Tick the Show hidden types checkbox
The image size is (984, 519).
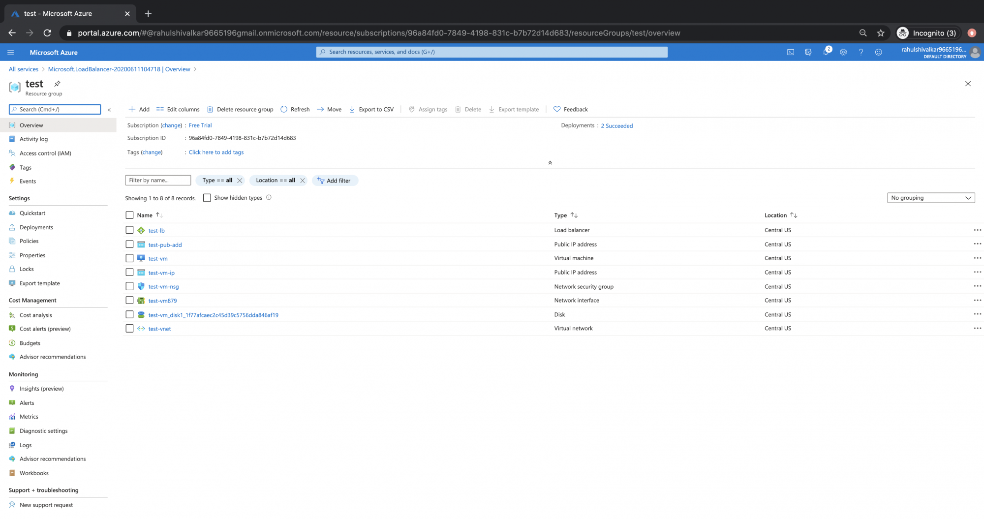(207, 198)
